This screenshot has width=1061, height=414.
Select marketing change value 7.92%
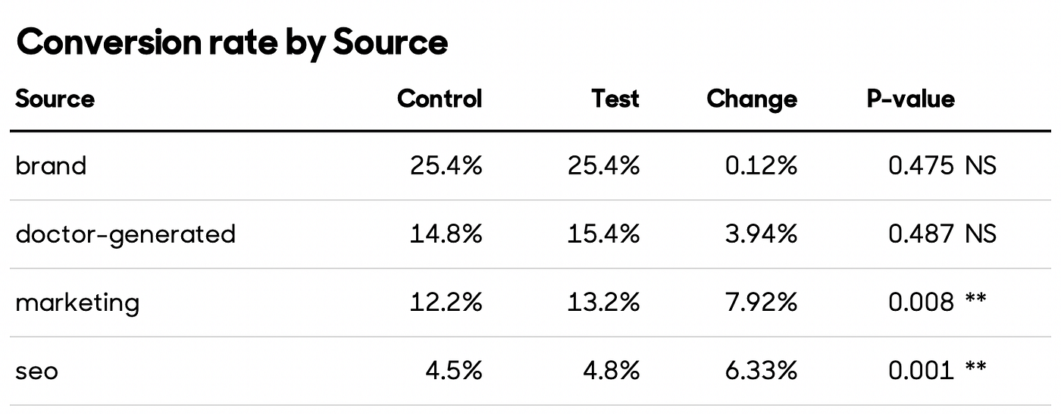[761, 303]
